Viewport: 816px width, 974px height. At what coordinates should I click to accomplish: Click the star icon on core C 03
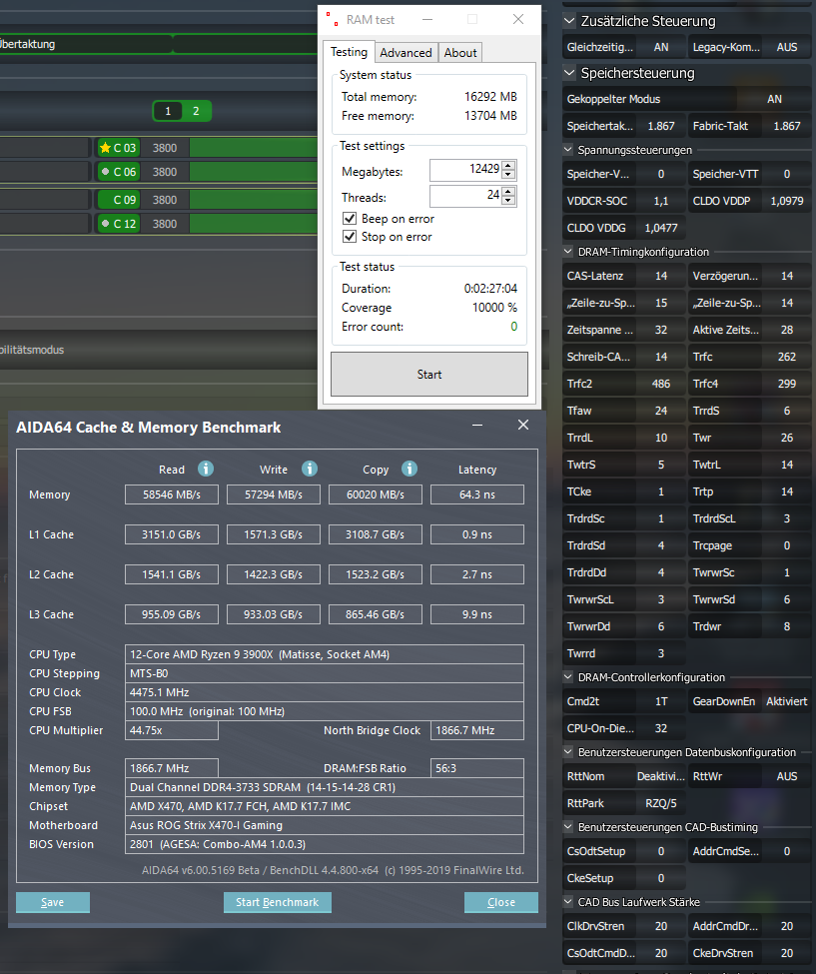(x=105, y=148)
